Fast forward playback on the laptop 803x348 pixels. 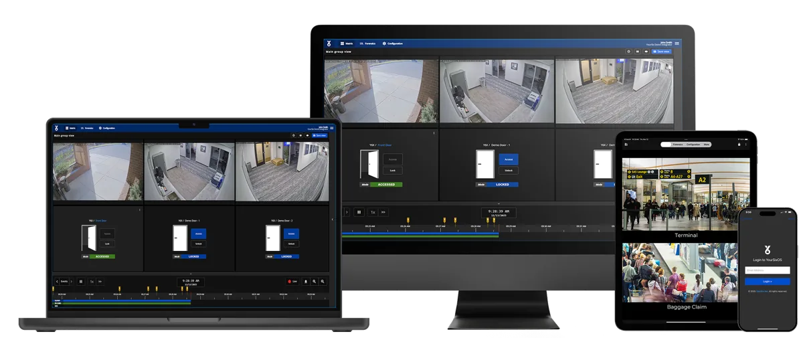pyautogui.click(x=100, y=282)
